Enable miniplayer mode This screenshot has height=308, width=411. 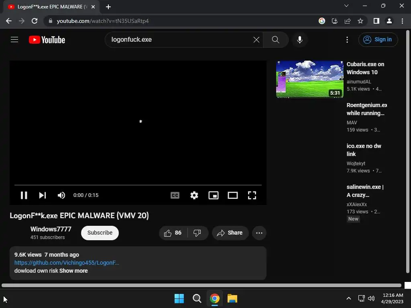point(214,195)
